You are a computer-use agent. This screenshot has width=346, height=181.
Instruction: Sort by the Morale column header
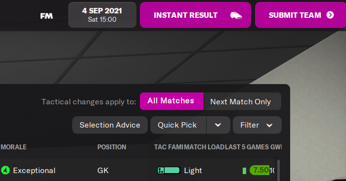pos(14,147)
